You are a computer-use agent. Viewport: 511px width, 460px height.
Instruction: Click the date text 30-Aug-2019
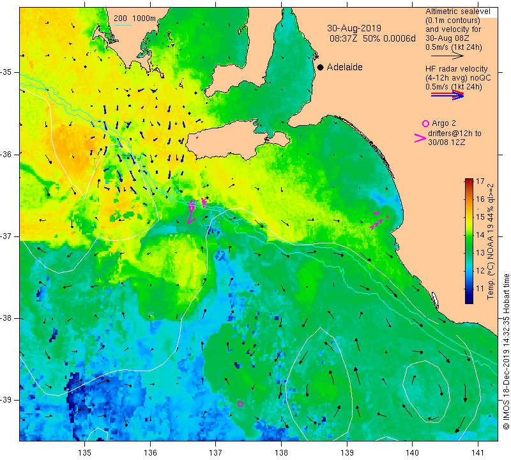pyautogui.click(x=354, y=28)
